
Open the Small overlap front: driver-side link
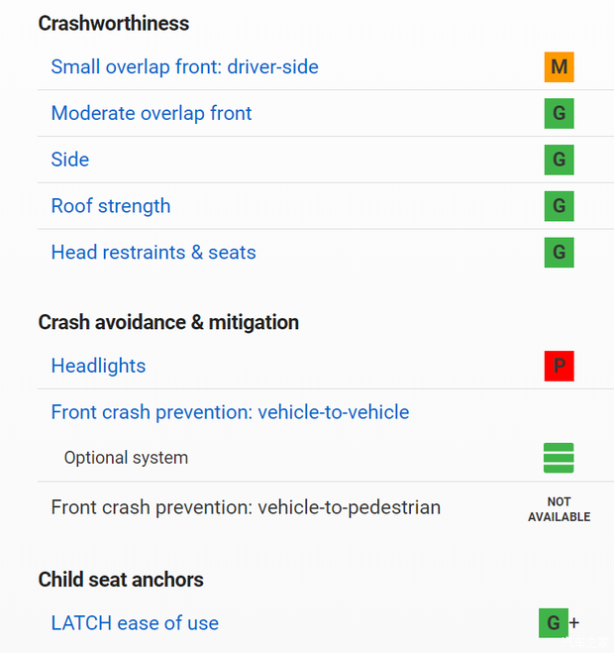pyautogui.click(x=184, y=67)
